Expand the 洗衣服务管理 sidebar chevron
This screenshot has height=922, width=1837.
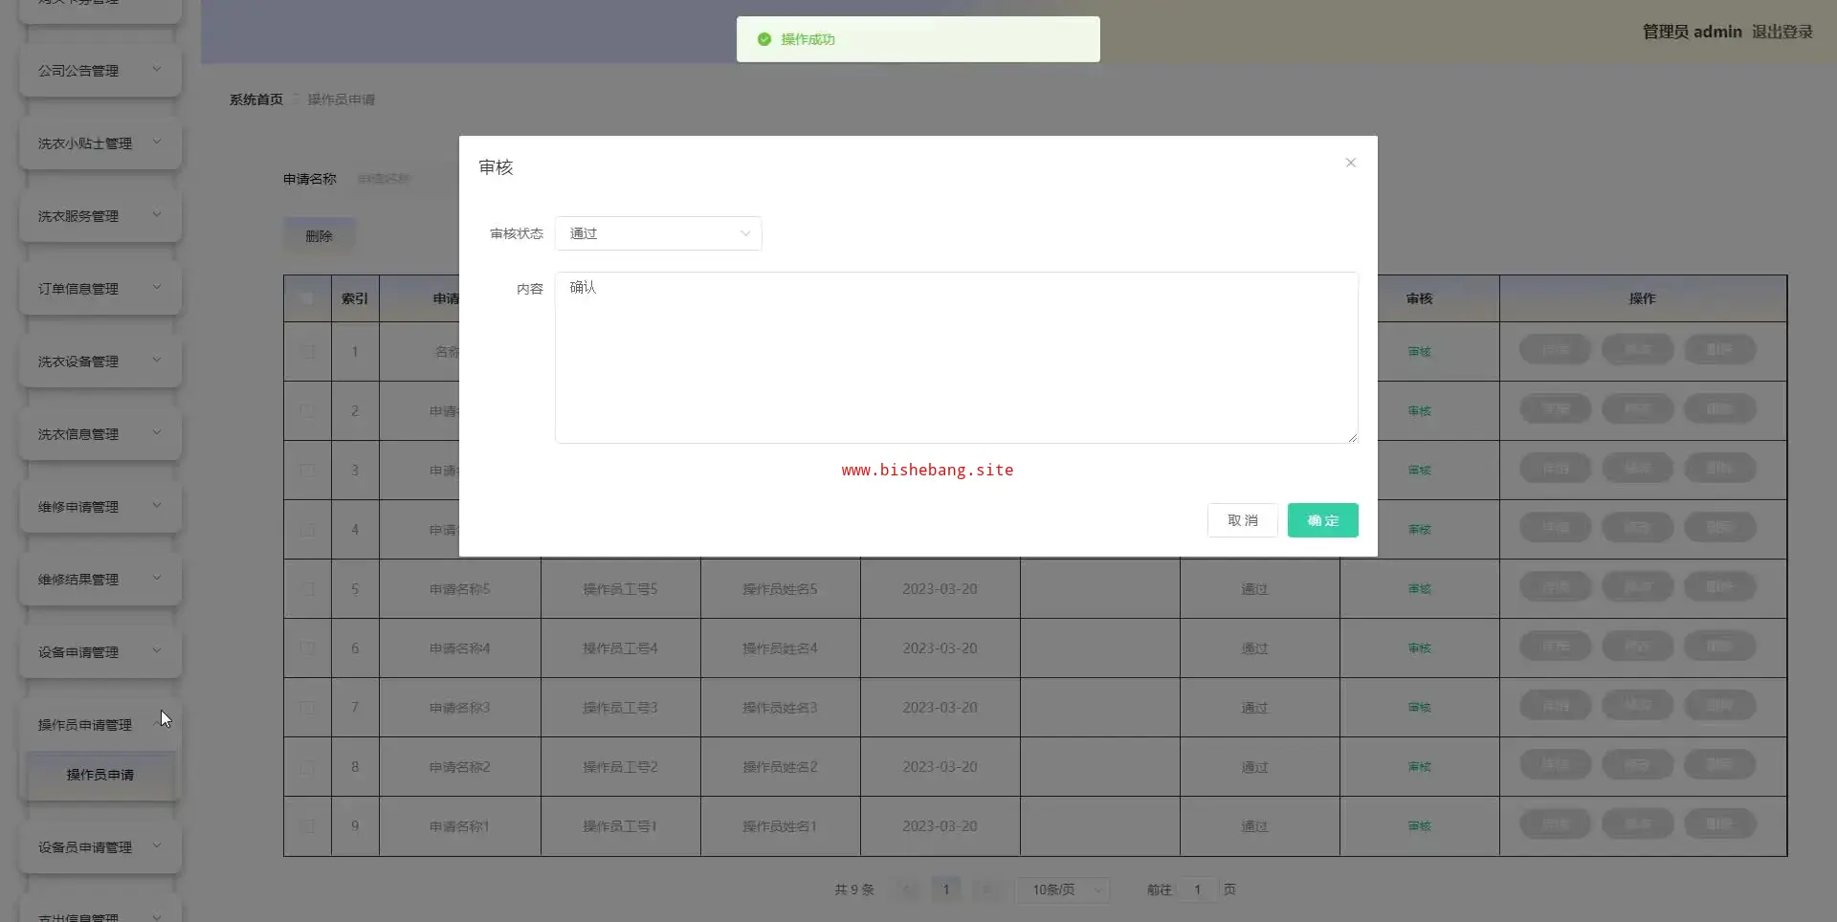click(157, 215)
